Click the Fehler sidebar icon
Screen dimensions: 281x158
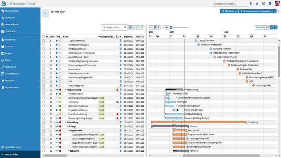3,60
